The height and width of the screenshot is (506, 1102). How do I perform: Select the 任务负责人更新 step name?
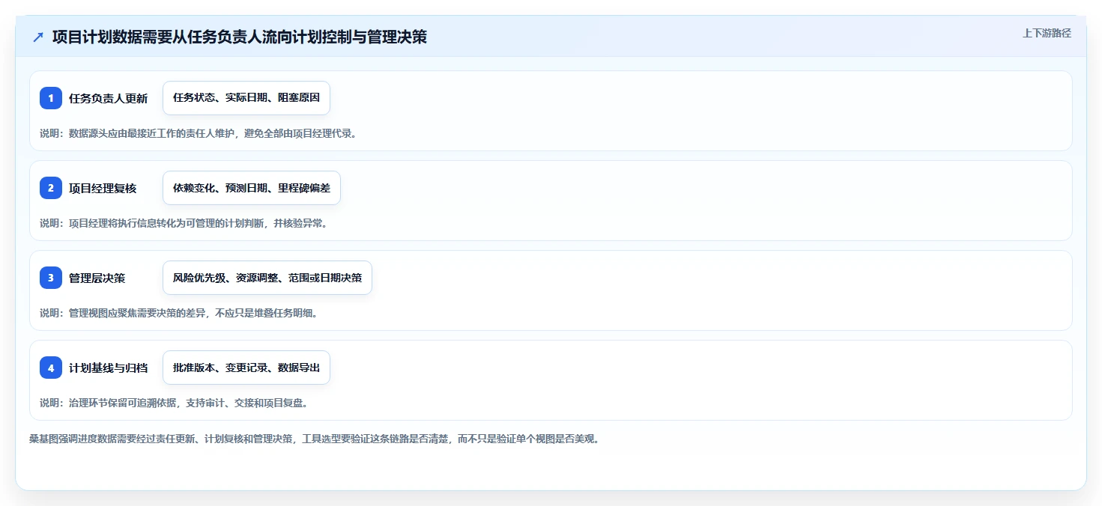[x=108, y=98]
